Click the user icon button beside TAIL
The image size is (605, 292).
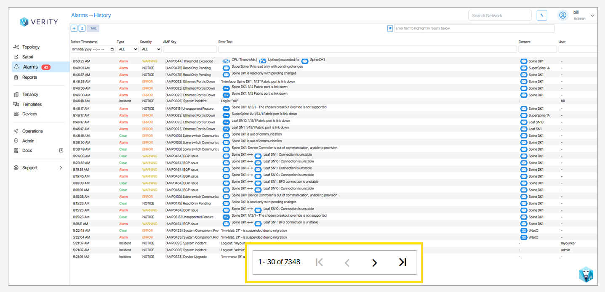coord(82,28)
